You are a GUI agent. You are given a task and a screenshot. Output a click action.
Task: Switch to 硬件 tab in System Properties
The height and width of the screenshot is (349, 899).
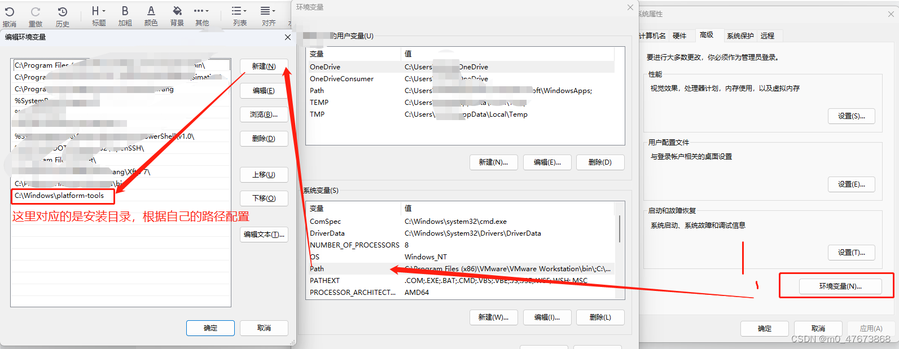tap(679, 36)
